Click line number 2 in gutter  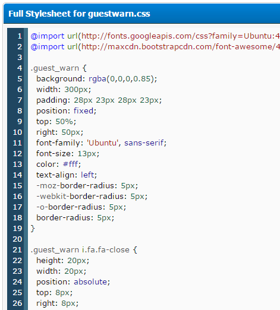point(20,47)
